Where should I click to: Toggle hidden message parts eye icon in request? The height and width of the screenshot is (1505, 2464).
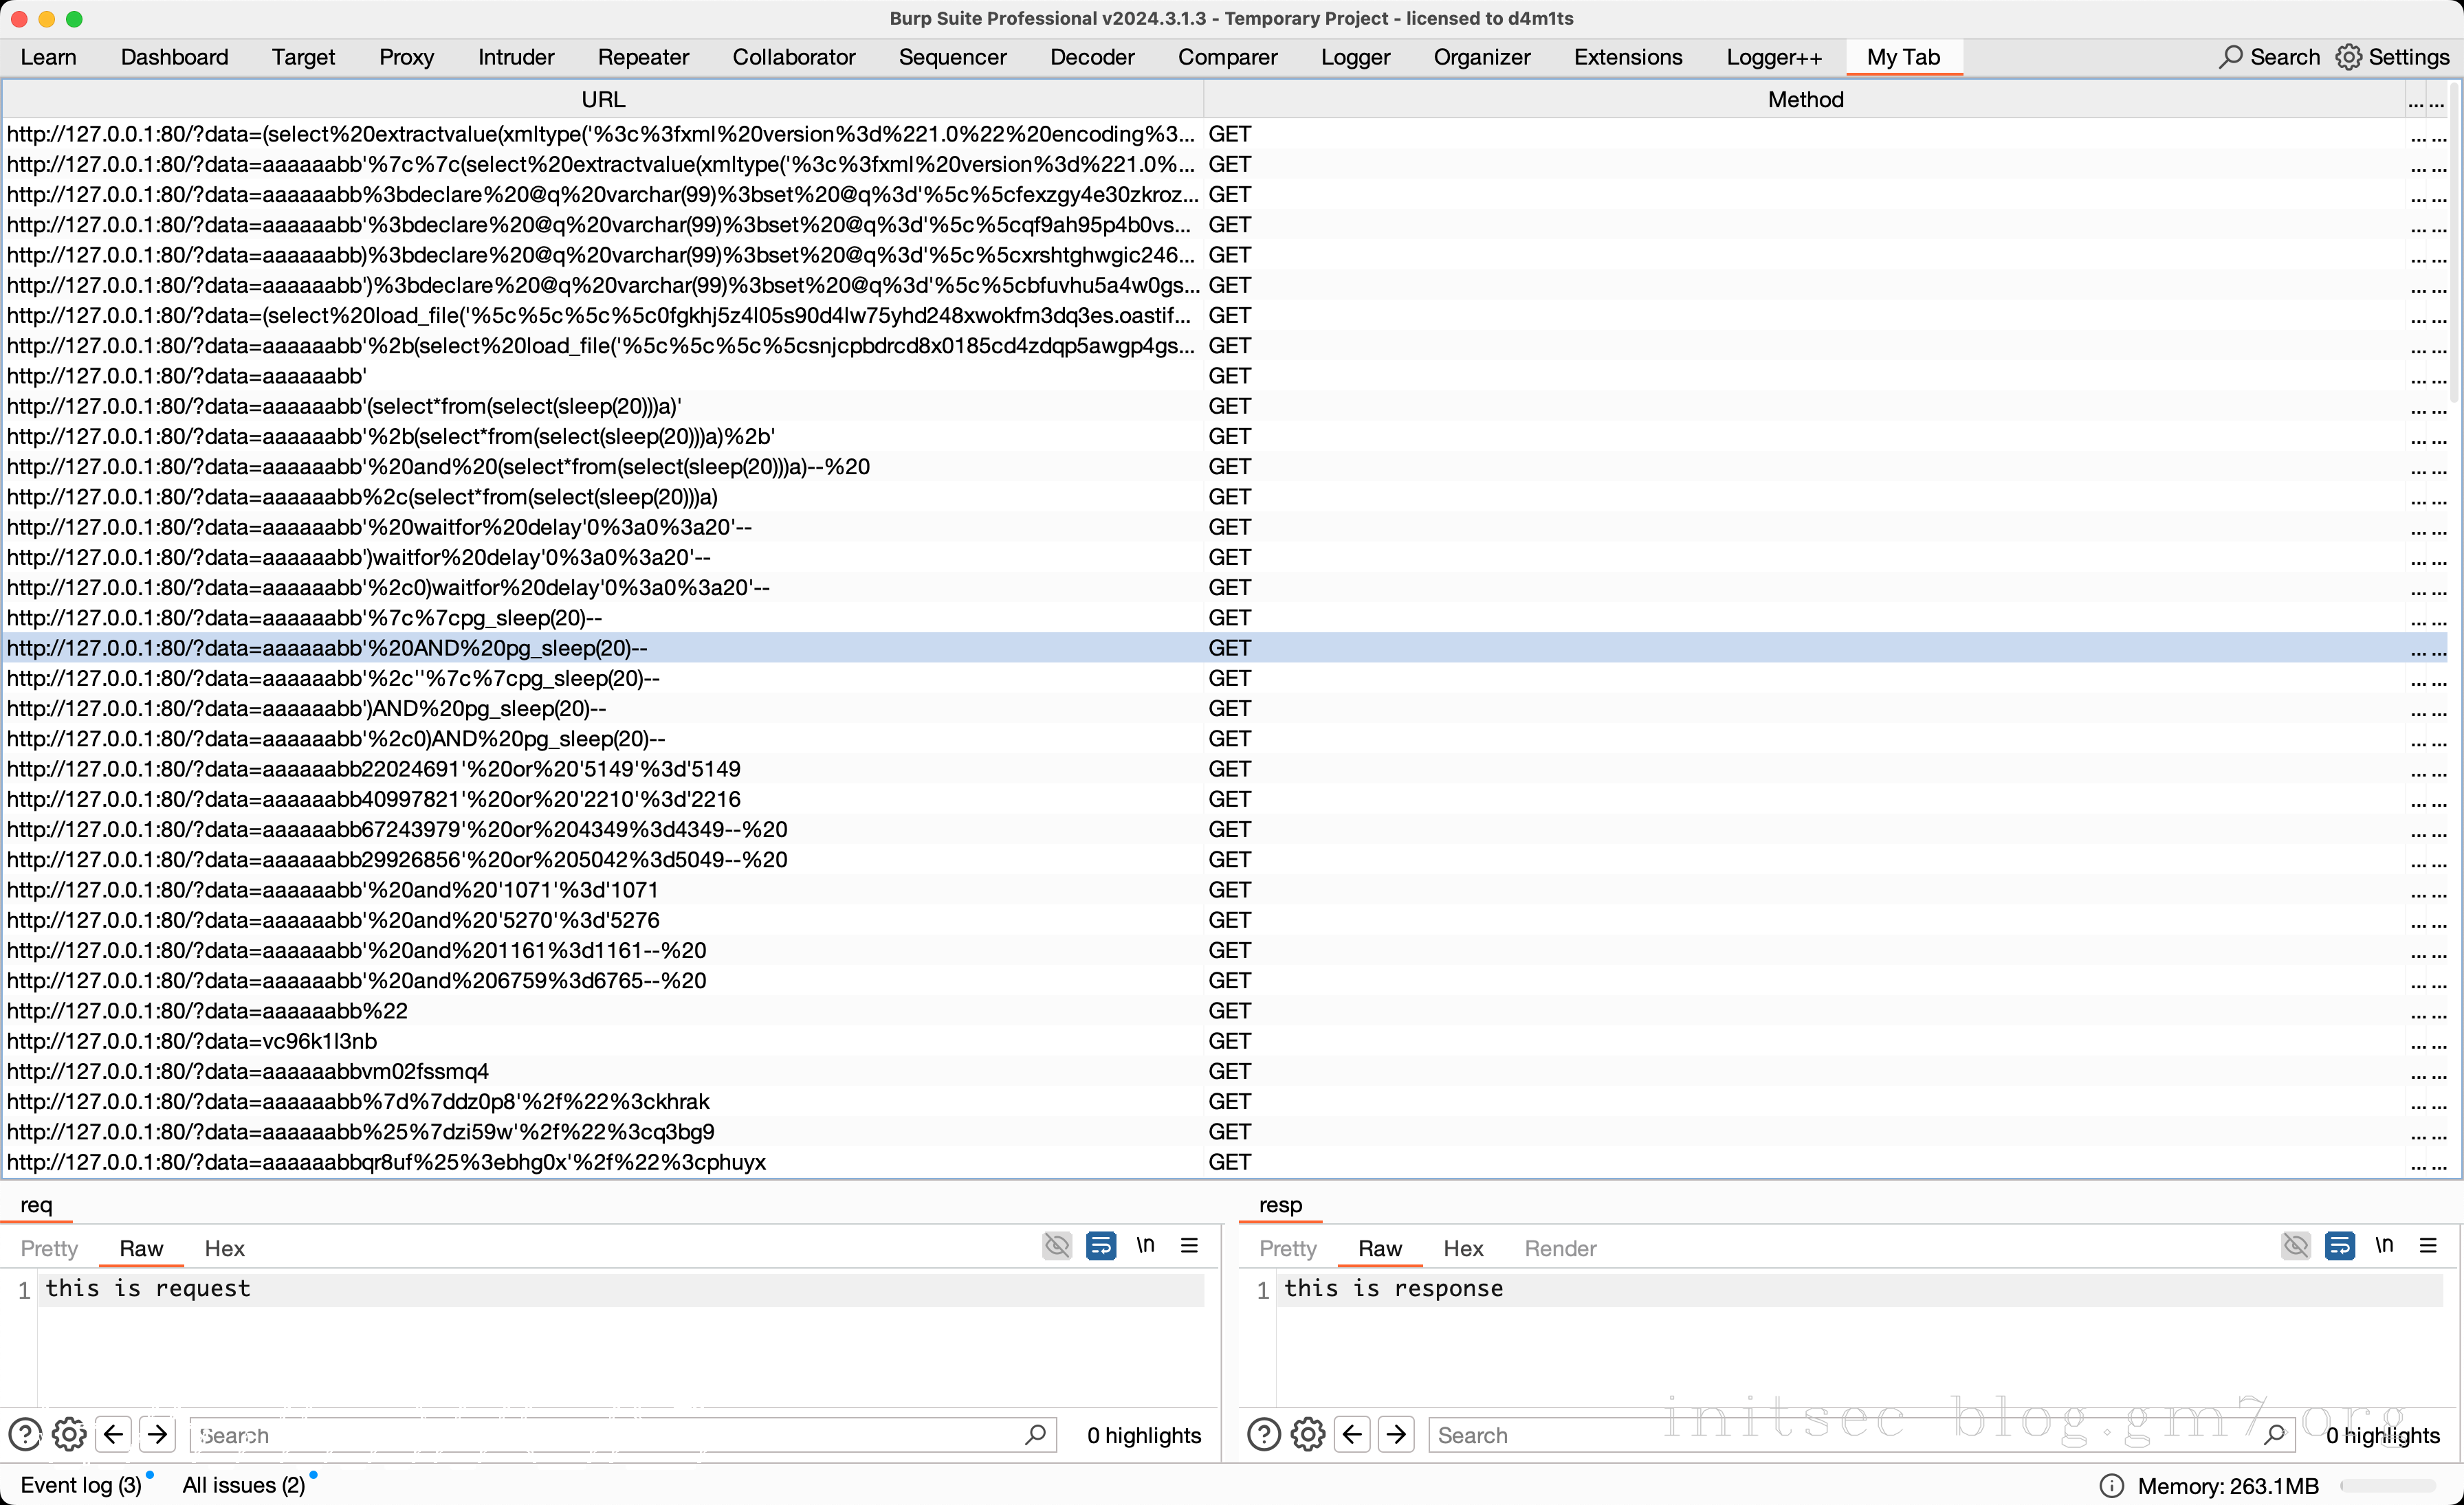click(1057, 1246)
